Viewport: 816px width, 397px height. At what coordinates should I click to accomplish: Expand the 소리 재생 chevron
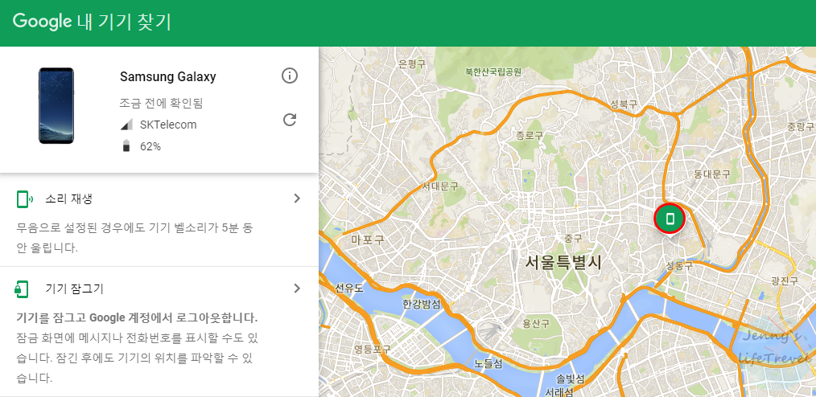point(297,198)
